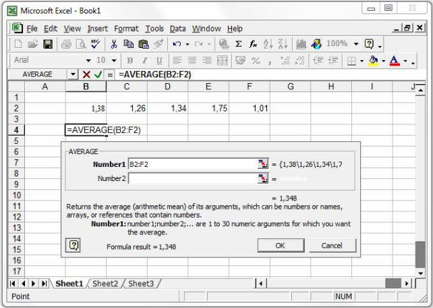
Task: Open the Undo history dropdown arrow
Action: 187,44
